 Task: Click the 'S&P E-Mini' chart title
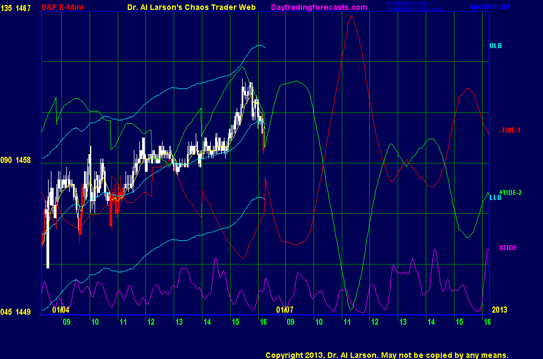point(62,7)
